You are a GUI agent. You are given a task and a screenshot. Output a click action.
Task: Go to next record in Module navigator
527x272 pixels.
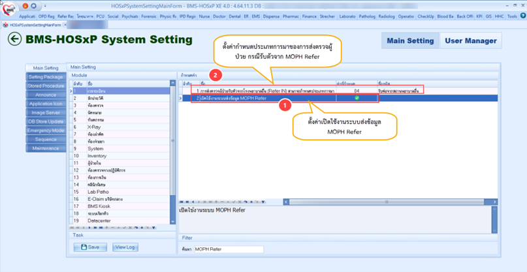[89, 228]
